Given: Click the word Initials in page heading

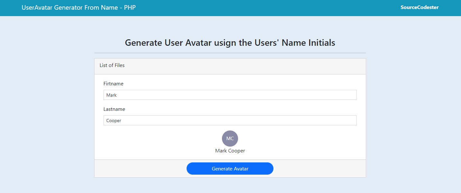Looking at the screenshot, I should (x=318, y=43).
